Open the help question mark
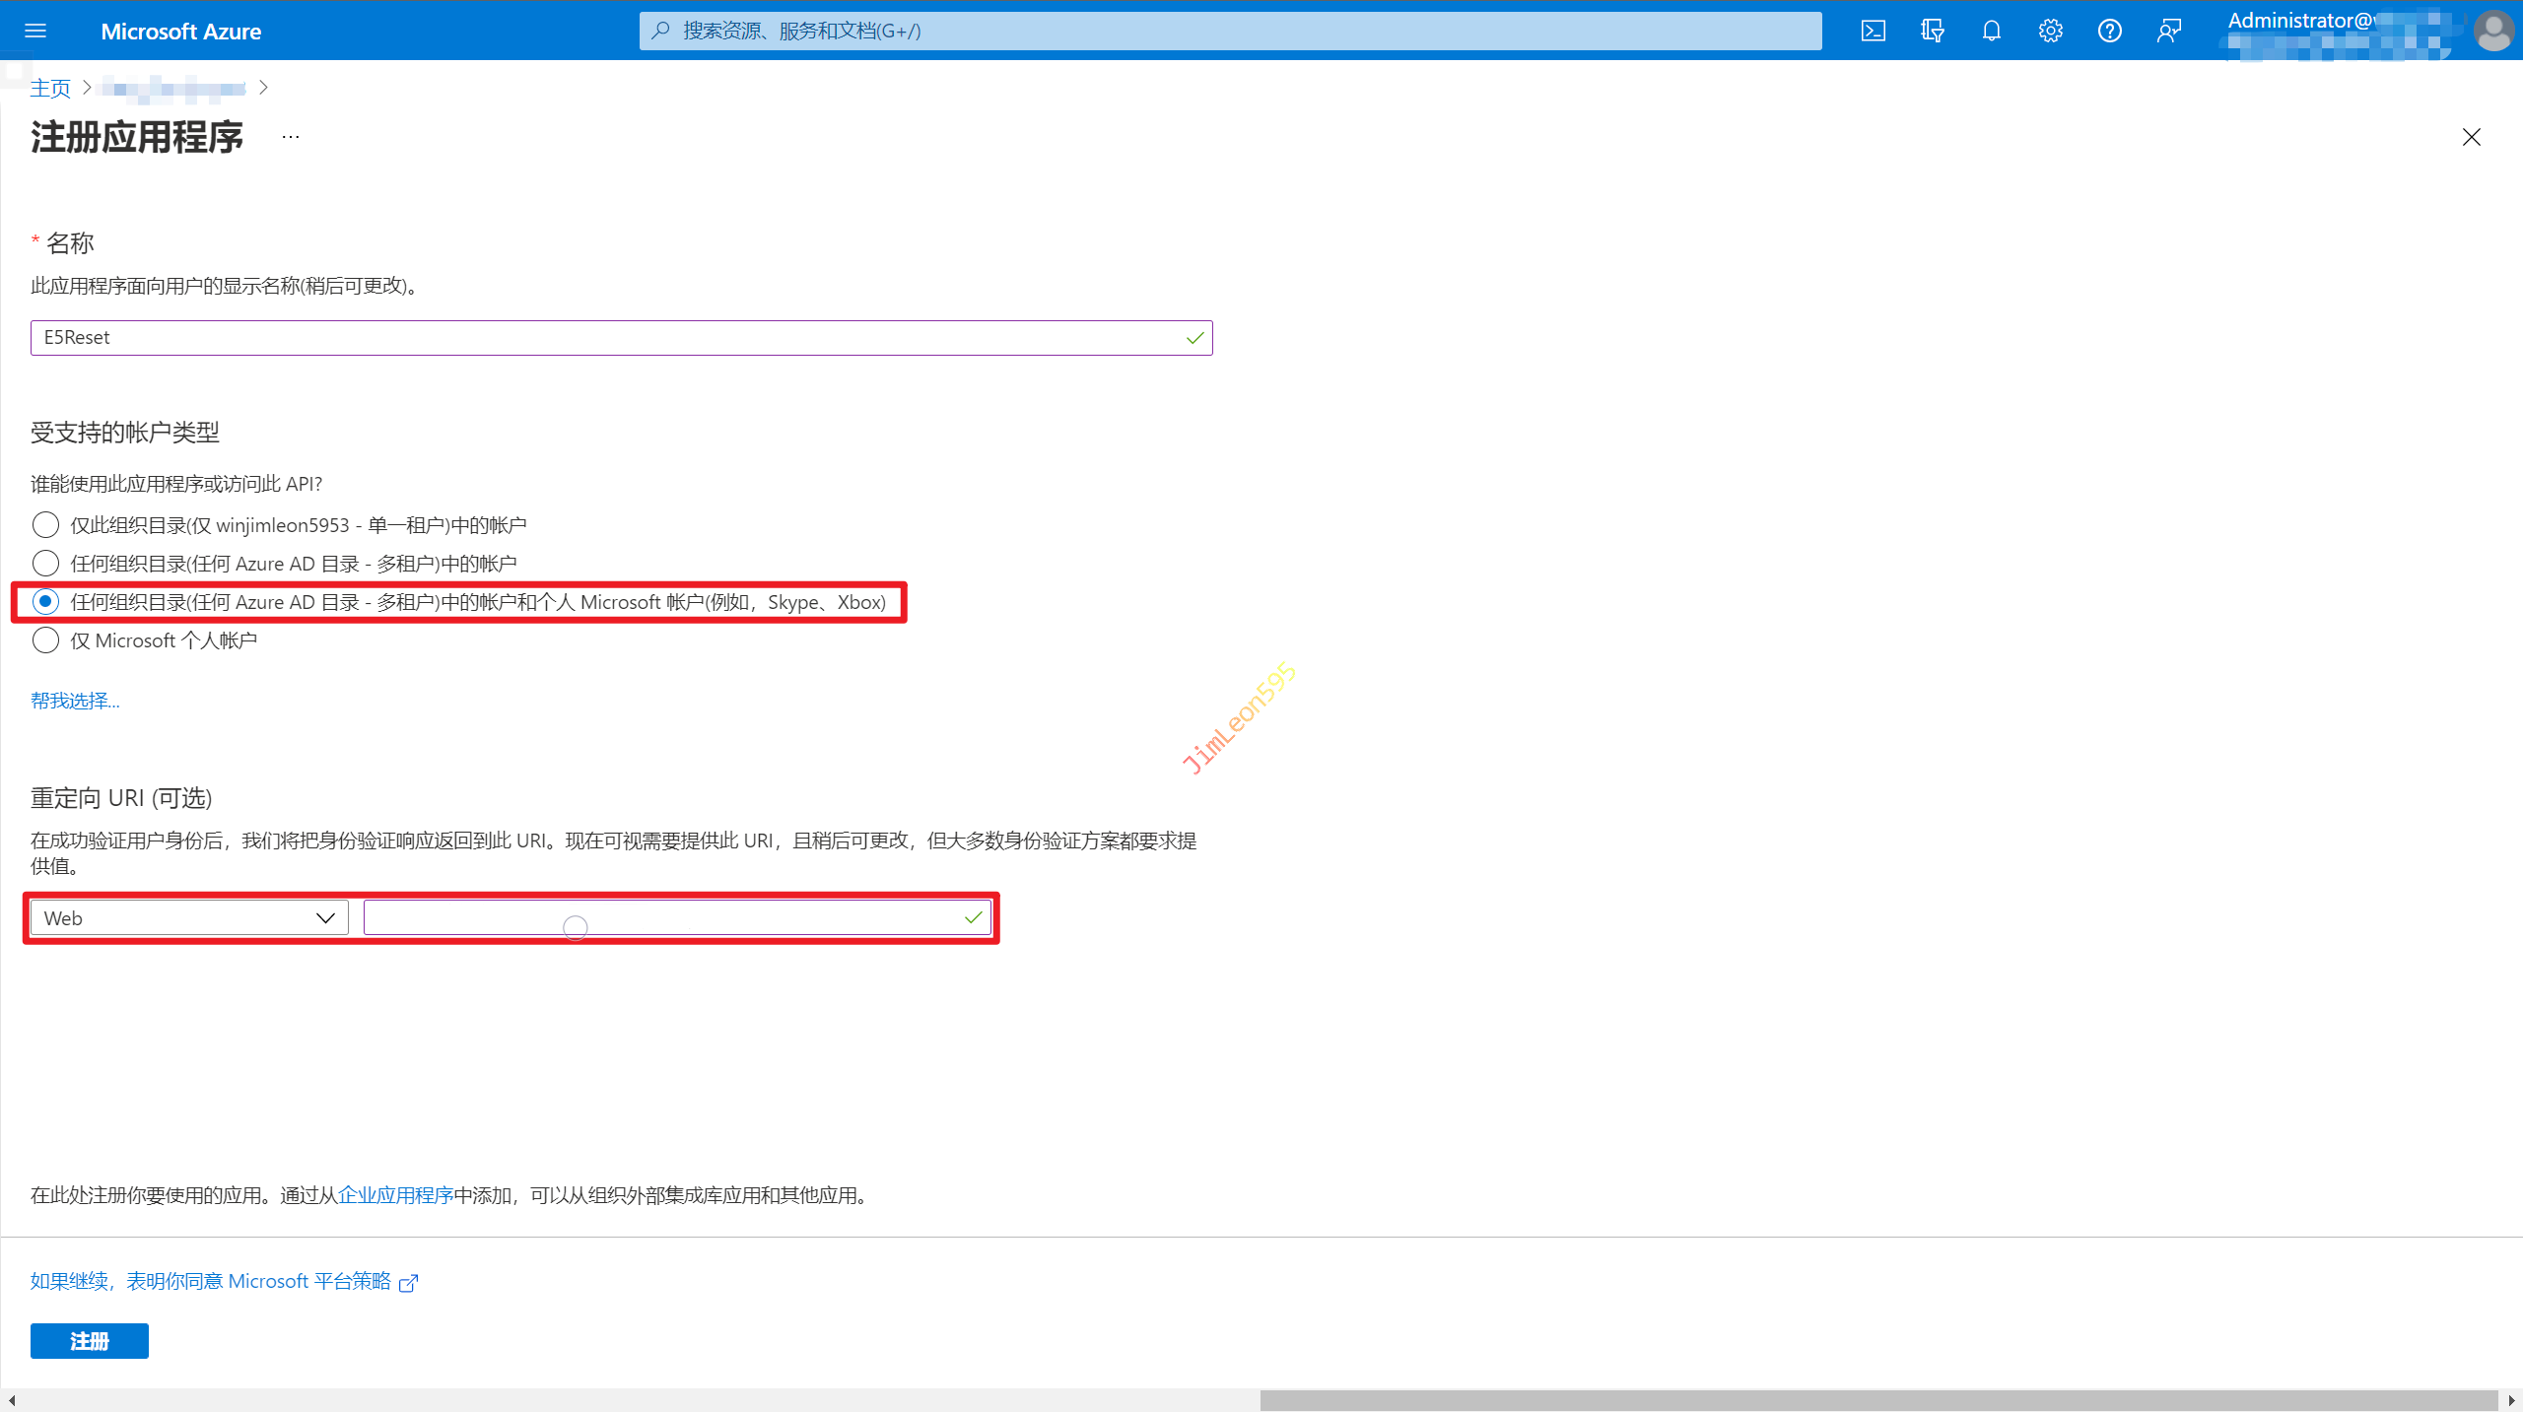Image resolution: width=2523 pixels, height=1412 pixels. pos(2109,31)
